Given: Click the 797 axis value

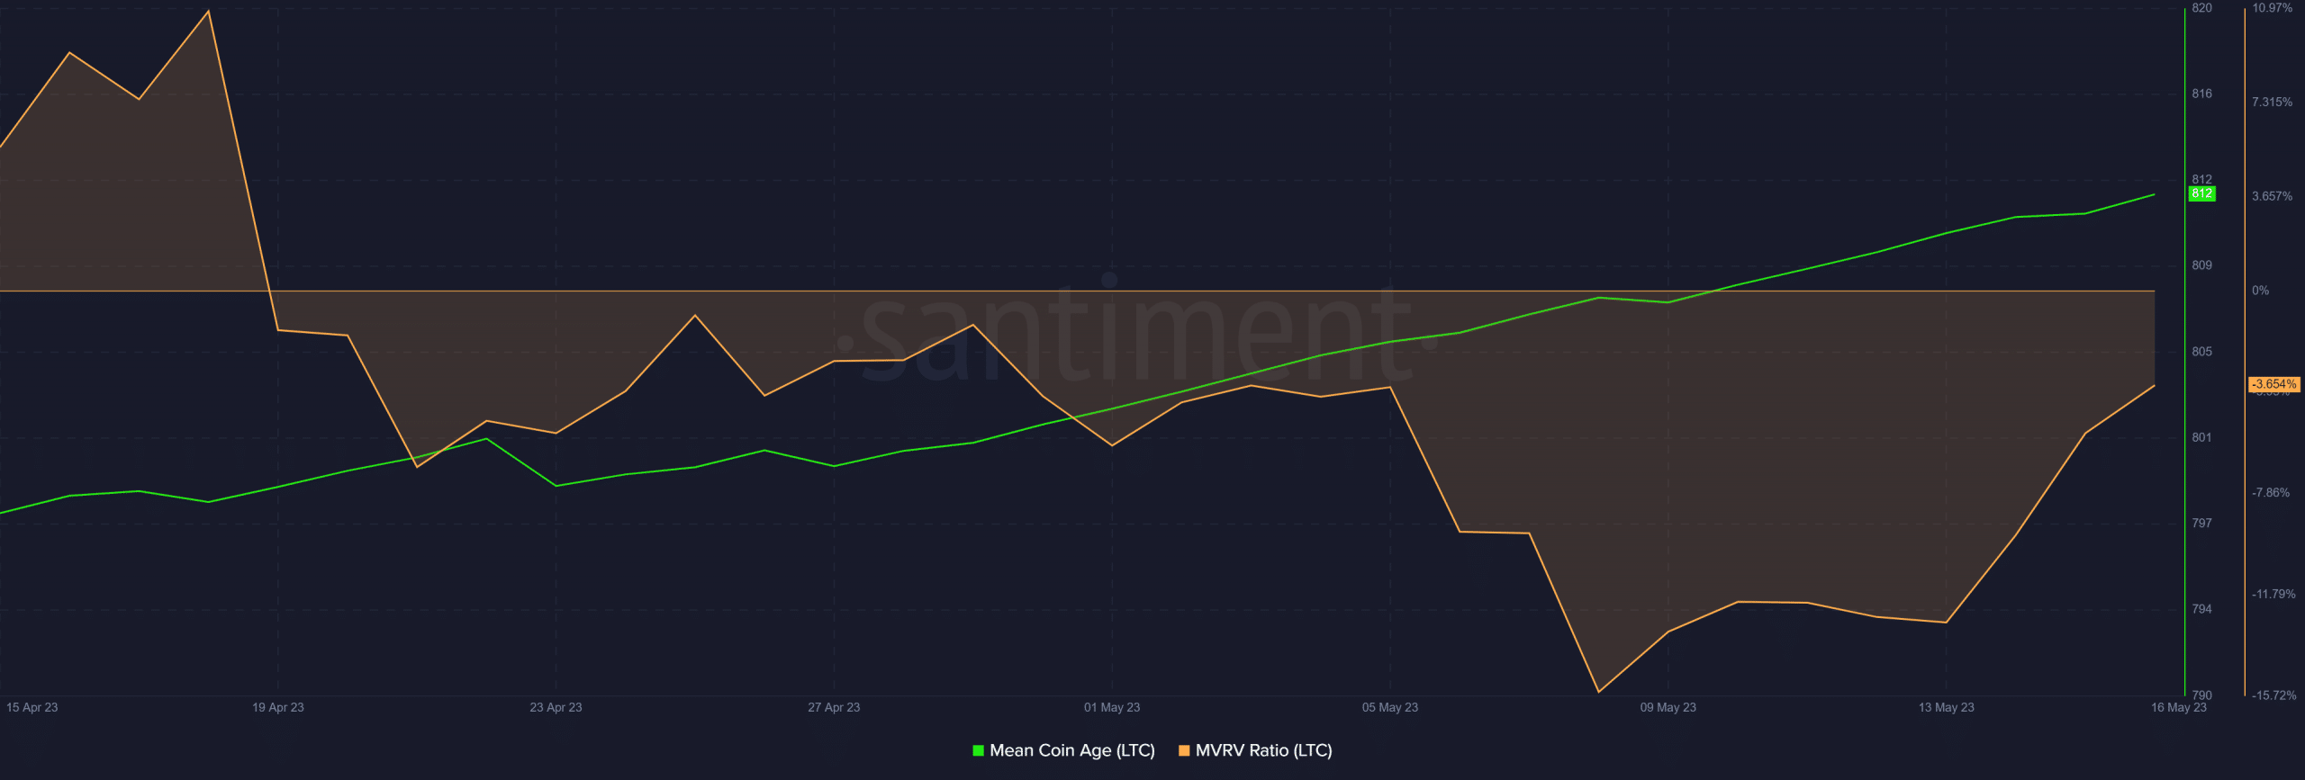Looking at the screenshot, I should 2201,523.
